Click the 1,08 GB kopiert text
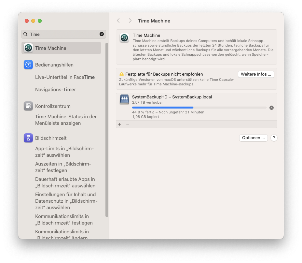The width and height of the screenshot is (302, 263). click(x=145, y=117)
